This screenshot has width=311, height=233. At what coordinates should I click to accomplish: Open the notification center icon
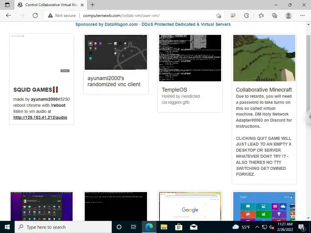pyautogui.click(x=301, y=227)
